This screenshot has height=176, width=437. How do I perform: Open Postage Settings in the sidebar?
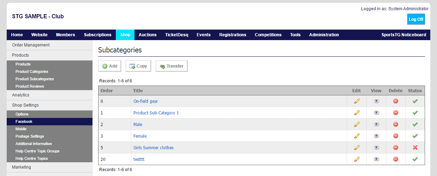[49, 136]
